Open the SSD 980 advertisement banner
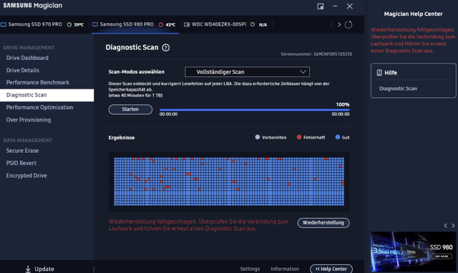458x273 pixels. pos(414,252)
